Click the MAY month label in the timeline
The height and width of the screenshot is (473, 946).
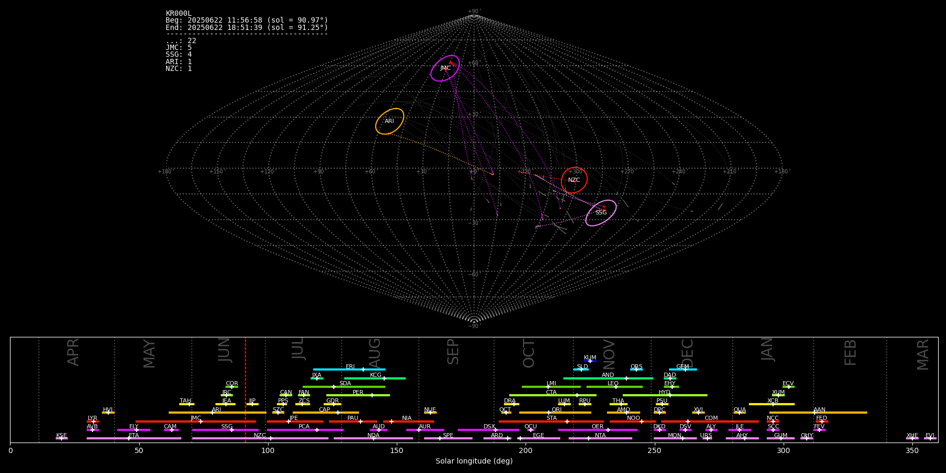click(x=149, y=353)
